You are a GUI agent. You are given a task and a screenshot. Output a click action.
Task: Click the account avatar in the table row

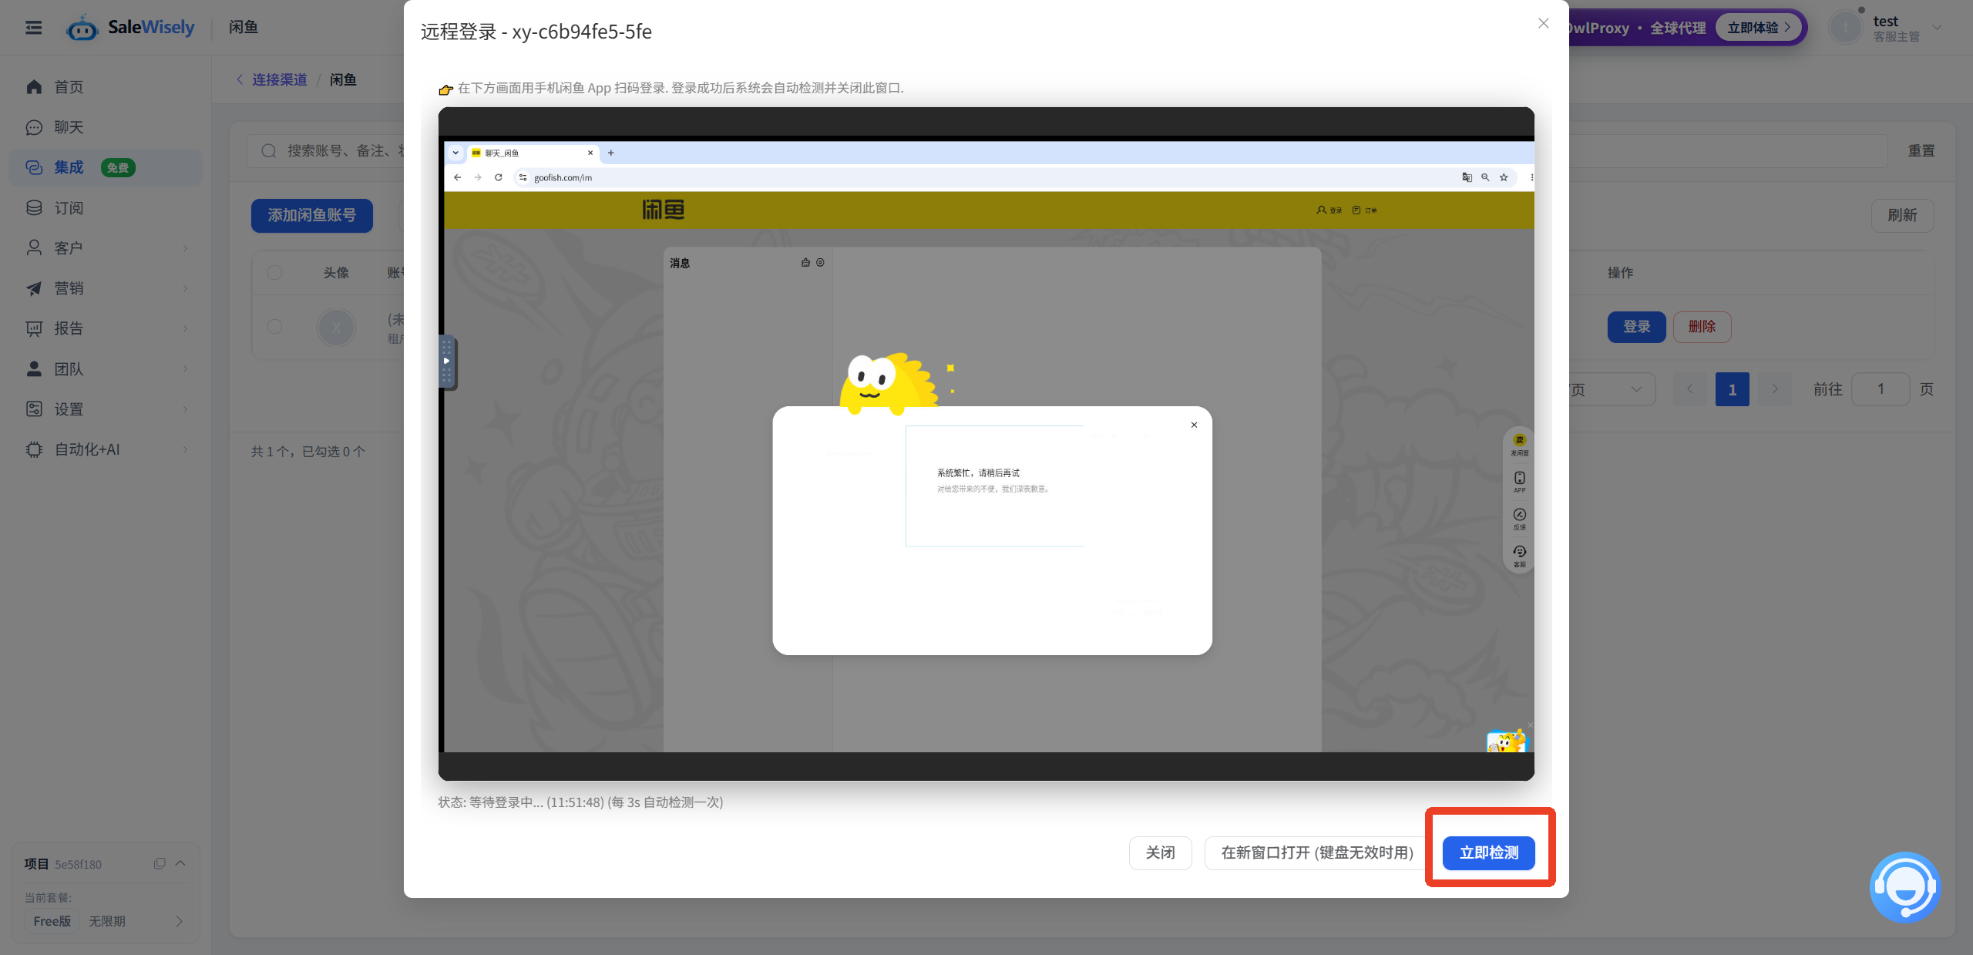tap(336, 327)
